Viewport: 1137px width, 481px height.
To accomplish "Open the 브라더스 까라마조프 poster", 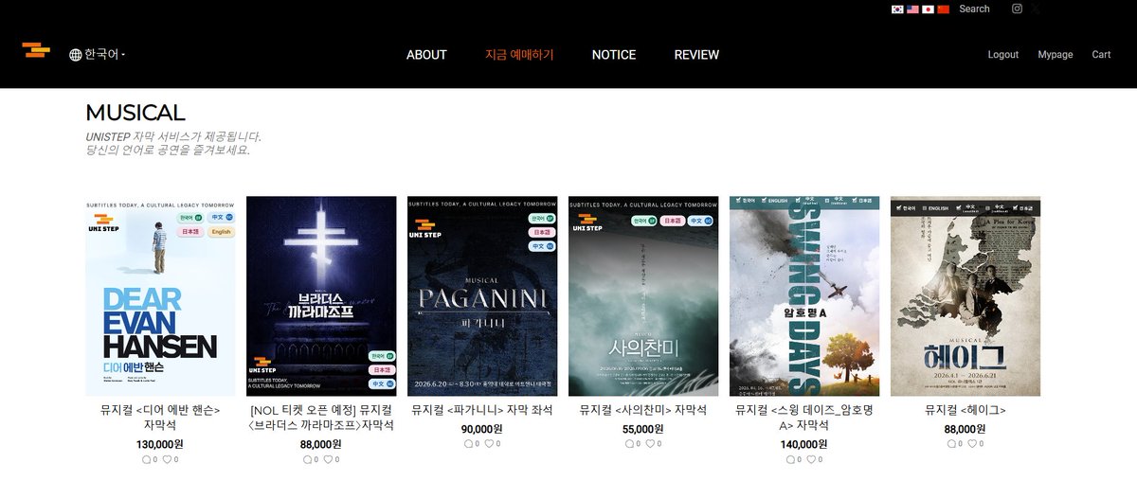I will click(x=321, y=295).
